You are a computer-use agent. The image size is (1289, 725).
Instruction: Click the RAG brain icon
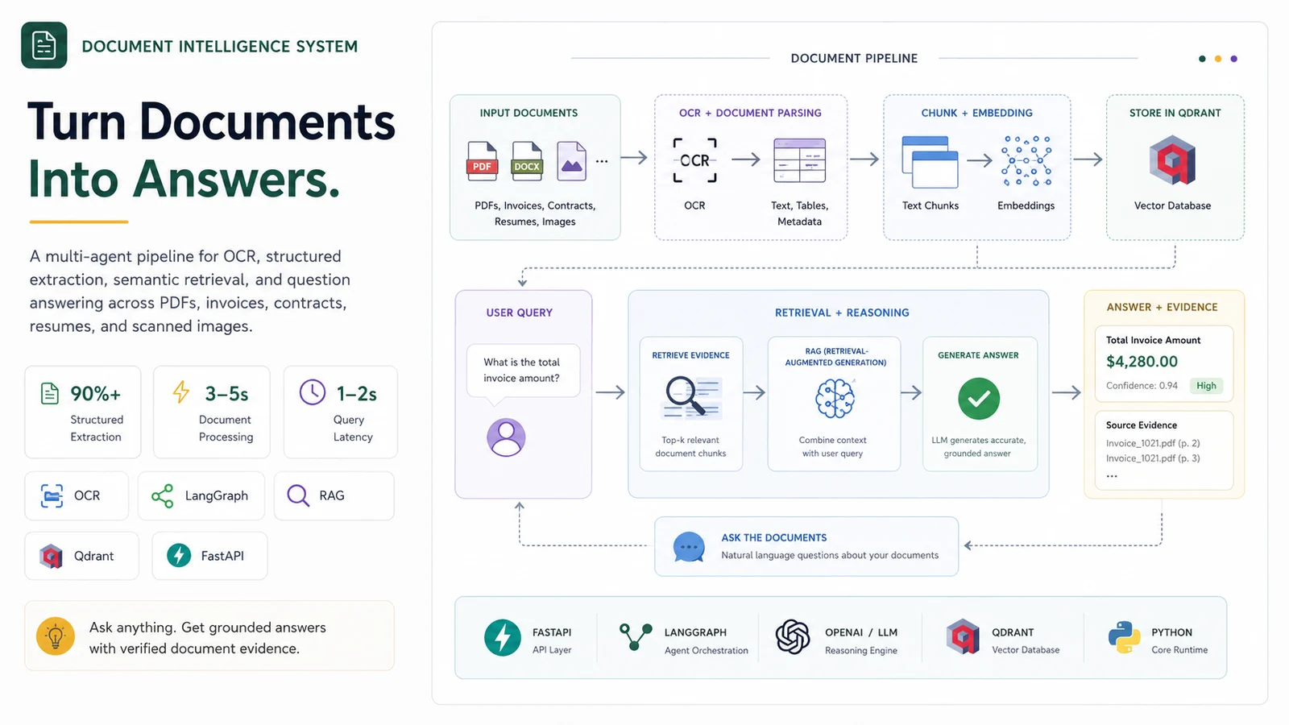coord(835,399)
